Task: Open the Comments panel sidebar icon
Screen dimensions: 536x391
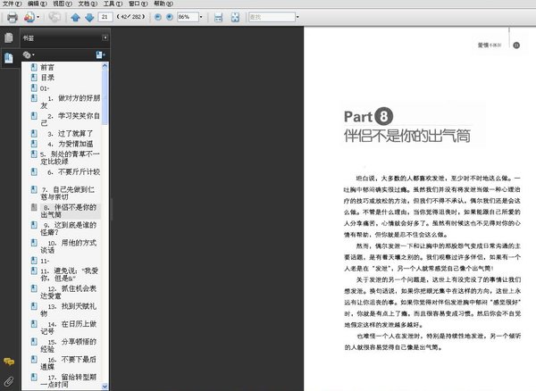Action: (x=9, y=362)
